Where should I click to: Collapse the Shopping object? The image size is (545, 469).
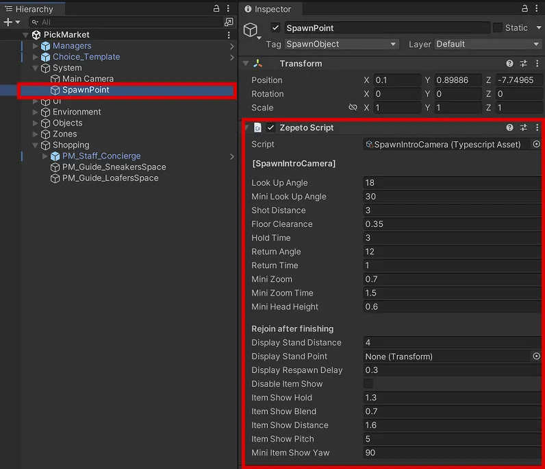coord(35,145)
